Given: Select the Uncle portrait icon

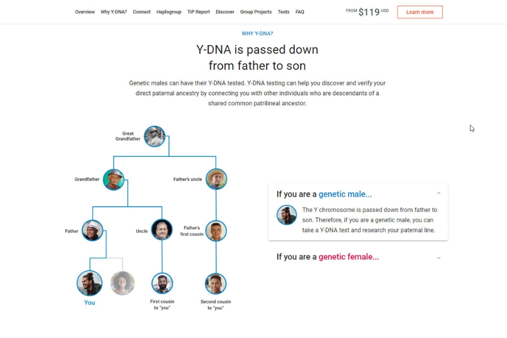Looking at the screenshot, I should [x=162, y=230].
